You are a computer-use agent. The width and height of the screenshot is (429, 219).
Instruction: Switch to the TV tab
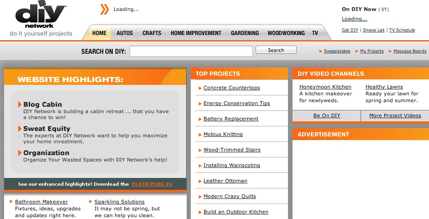(315, 33)
